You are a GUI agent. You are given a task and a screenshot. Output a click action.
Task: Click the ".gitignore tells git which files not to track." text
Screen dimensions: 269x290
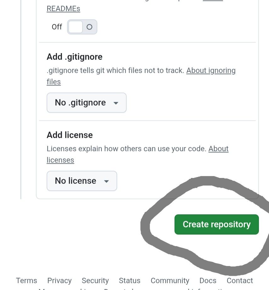pos(115,70)
